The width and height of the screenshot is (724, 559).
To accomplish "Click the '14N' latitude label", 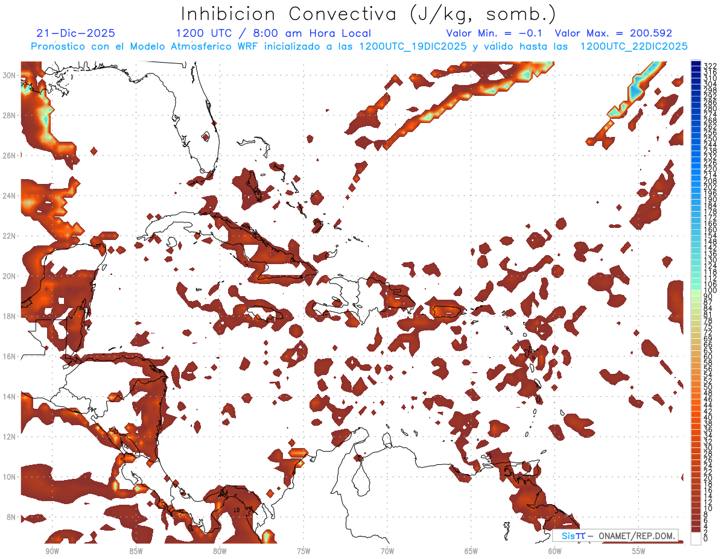I will pos(10,397).
